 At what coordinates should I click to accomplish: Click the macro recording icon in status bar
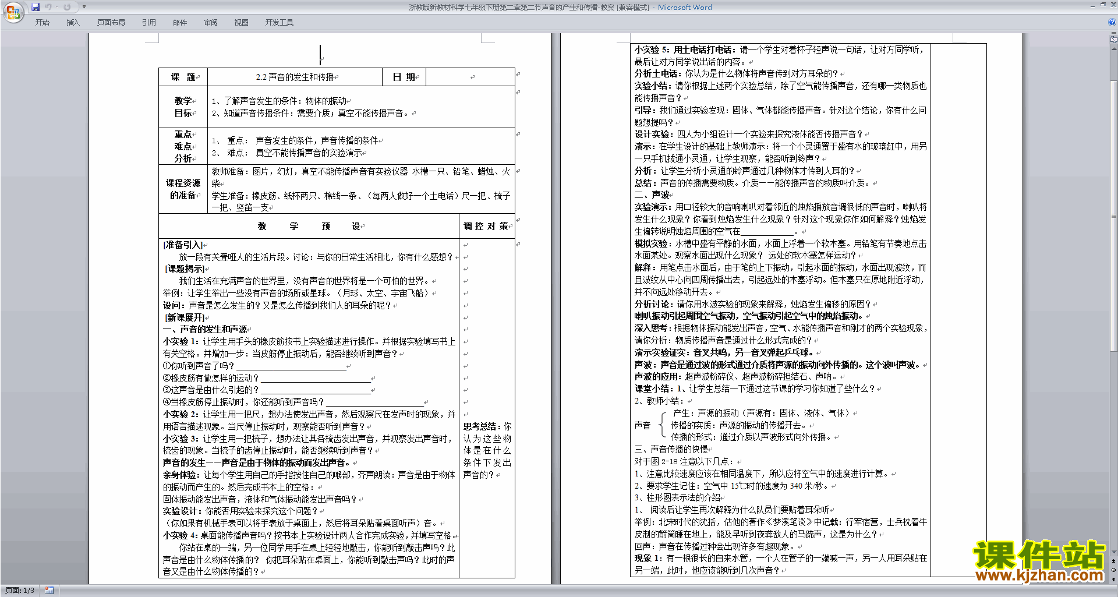tap(49, 591)
